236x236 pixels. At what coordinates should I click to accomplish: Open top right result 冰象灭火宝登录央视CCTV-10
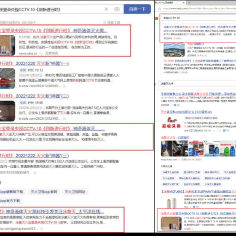click(200, 27)
